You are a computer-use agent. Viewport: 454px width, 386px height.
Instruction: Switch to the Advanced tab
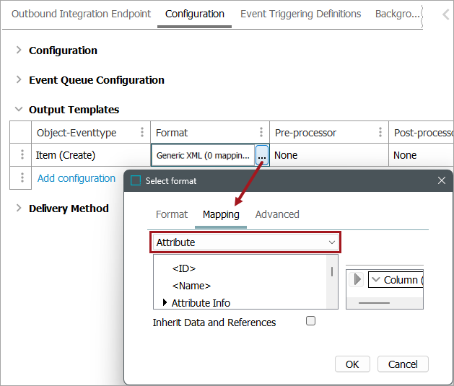click(277, 214)
